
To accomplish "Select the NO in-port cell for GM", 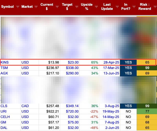I will 128,122.
